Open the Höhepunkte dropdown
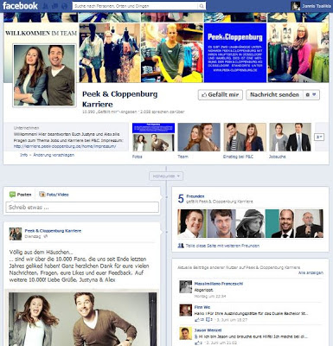This screenshot has height=346, width=333. [x=166, y=176]
